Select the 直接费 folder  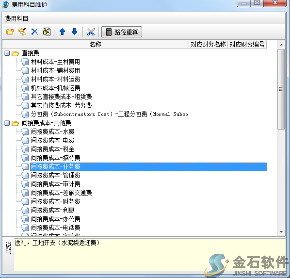(31, 53)
